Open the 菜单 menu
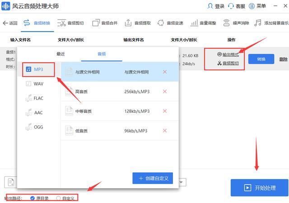Viewport: 289px width, 203px height. point(257,6)
